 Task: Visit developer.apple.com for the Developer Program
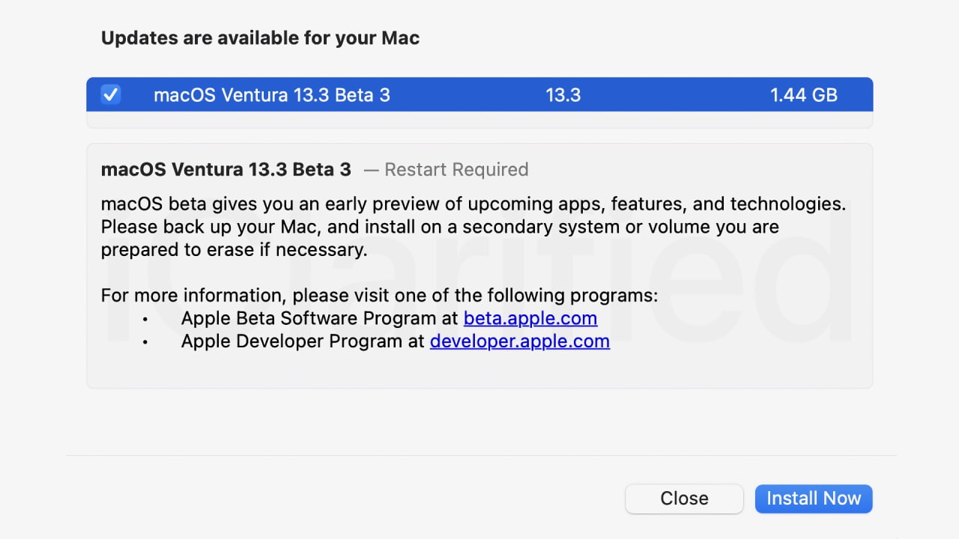pos(519,341)
